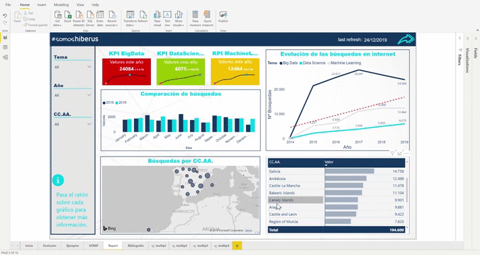The image size is (480, 255).
Task: Click the teal info circle icon
Action: pyautogui.click(x=58, y=180)
